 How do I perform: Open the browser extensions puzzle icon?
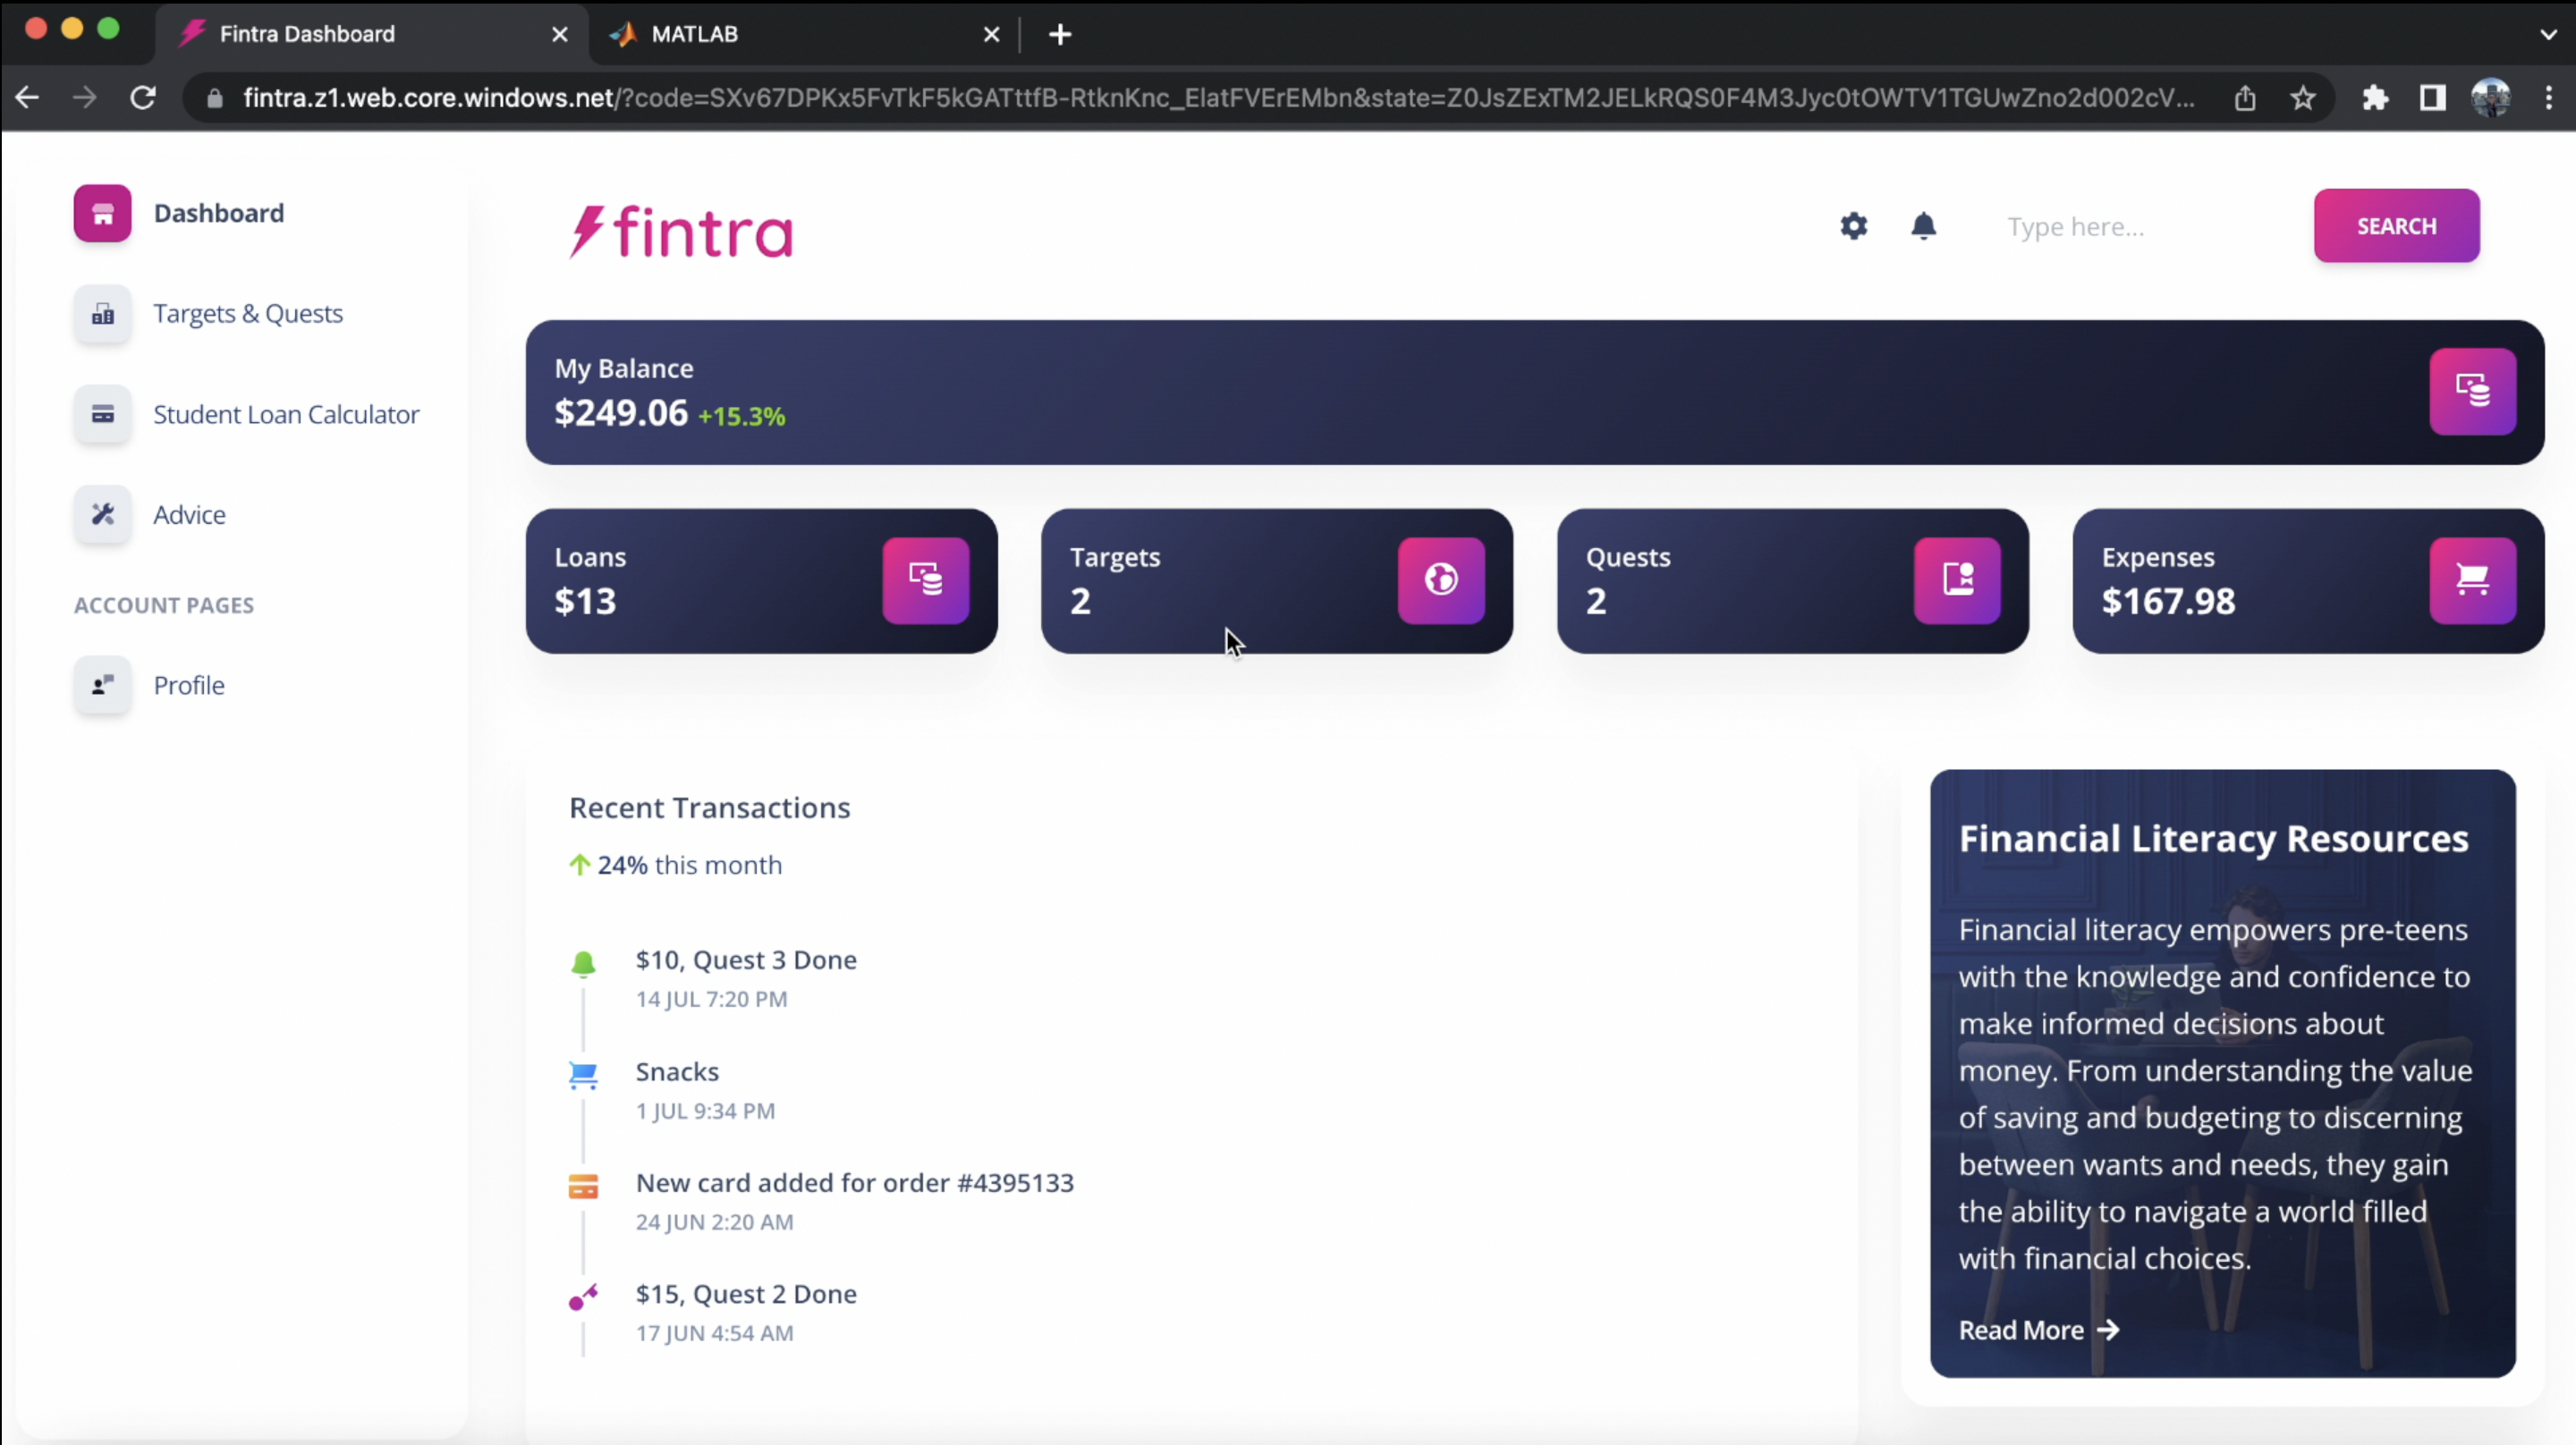[2375, 98]
